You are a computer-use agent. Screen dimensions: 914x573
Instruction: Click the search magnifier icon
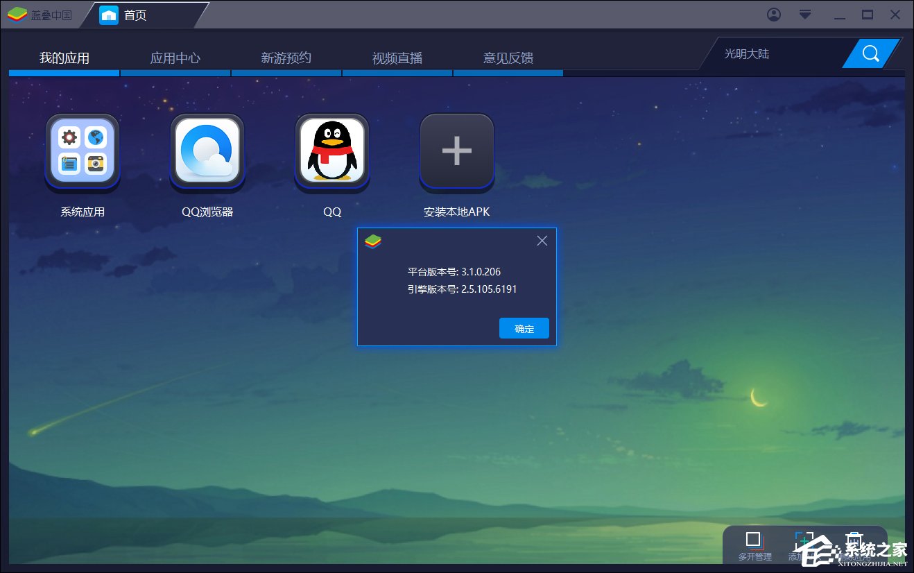[x=871, y=53]
